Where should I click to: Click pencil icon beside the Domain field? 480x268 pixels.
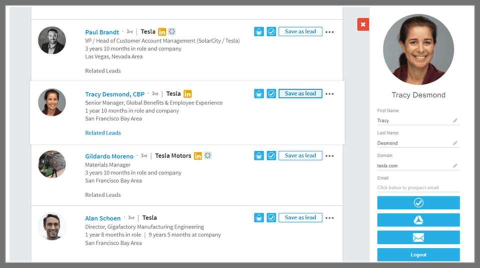click(455, 165)
